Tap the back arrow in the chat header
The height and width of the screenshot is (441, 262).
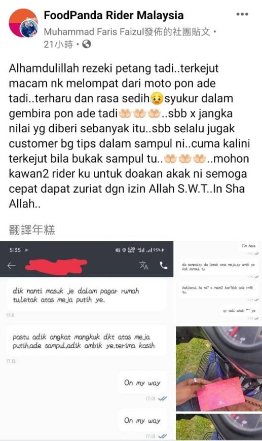click(x=11, y=265)
